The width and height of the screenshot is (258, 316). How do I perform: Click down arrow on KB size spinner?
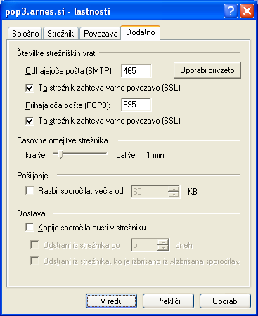174,195
